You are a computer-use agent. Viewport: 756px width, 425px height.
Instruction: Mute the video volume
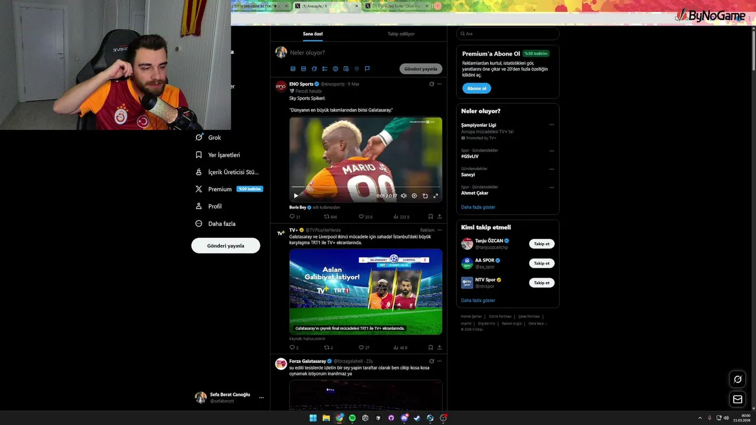pos(403,196)
